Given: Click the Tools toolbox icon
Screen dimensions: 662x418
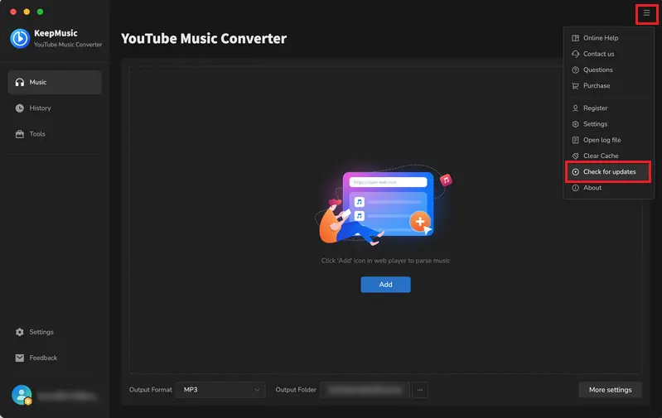Looking at the screenshot, I should (x=19, y=134).
